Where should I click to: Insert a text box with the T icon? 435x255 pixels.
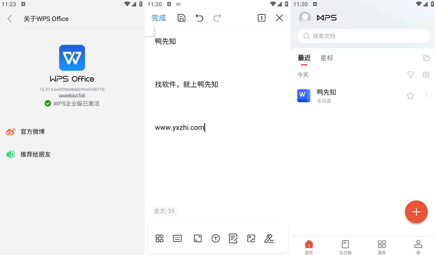(x=216, y=239)
